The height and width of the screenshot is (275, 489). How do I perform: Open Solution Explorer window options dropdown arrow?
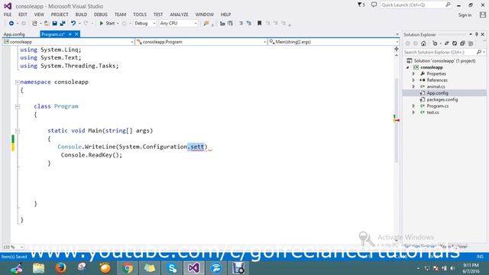point(471,34)
